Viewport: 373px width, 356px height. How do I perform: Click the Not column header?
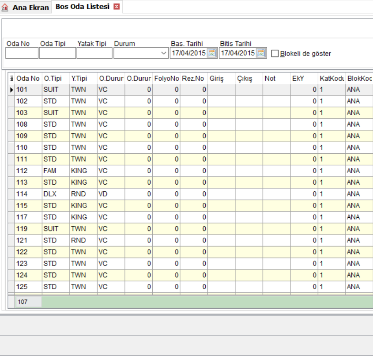click(x=276, y=78)
